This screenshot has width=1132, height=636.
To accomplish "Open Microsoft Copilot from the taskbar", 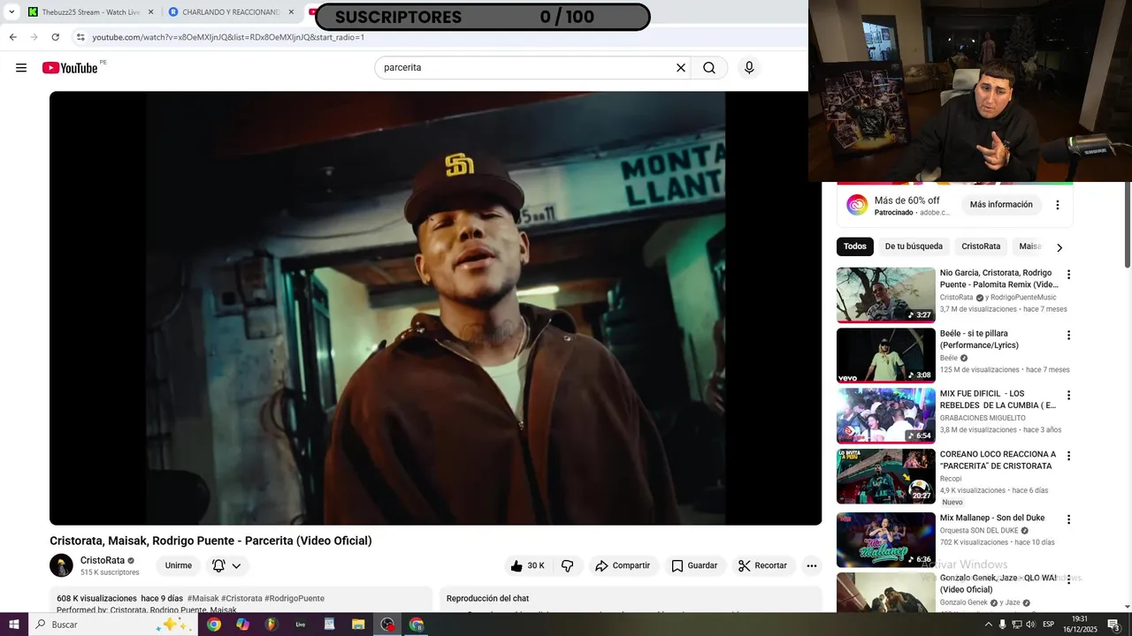I will click(242, 625).
